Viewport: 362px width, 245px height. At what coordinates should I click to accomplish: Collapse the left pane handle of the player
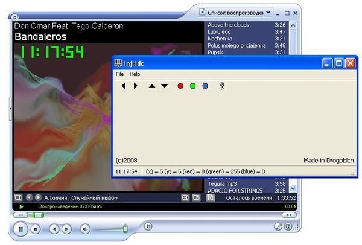point(11,109)
